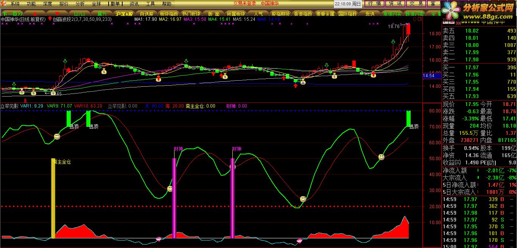Click the 行情 button
This screenshot has height=248, width=517.
374,4
